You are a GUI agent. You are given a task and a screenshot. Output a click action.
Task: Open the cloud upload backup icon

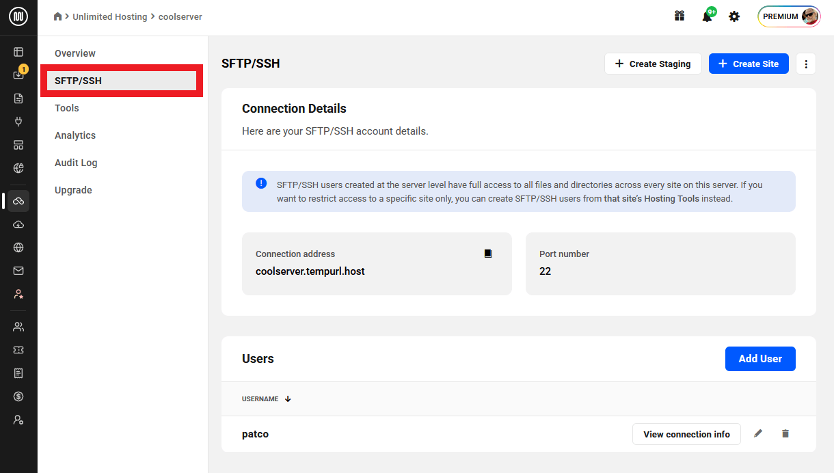tap(18, 224)
